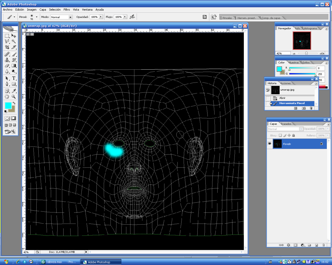Toggle history brush source for Abrir state
This screenshot has height=265, width=332.
(268, 98)
